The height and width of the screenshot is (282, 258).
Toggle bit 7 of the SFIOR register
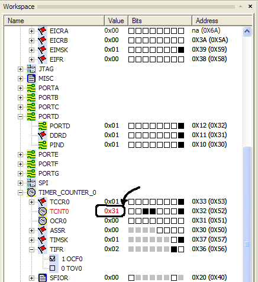(x=131, y=278)
